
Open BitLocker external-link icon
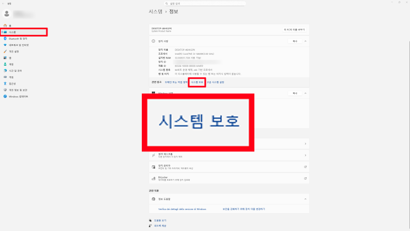pos(305,179)
